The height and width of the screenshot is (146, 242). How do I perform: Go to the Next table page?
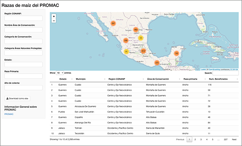[234, 139]
